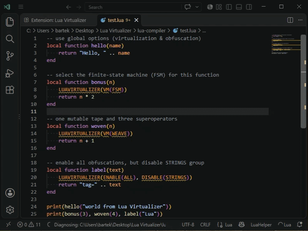Toggle the bottom panel
The image size is (308, 231).
pyautogui.click(x=239, y=7)
